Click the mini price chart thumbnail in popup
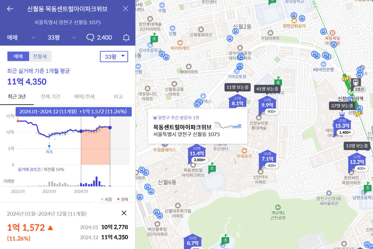The image size is (373, 249). 228,125
